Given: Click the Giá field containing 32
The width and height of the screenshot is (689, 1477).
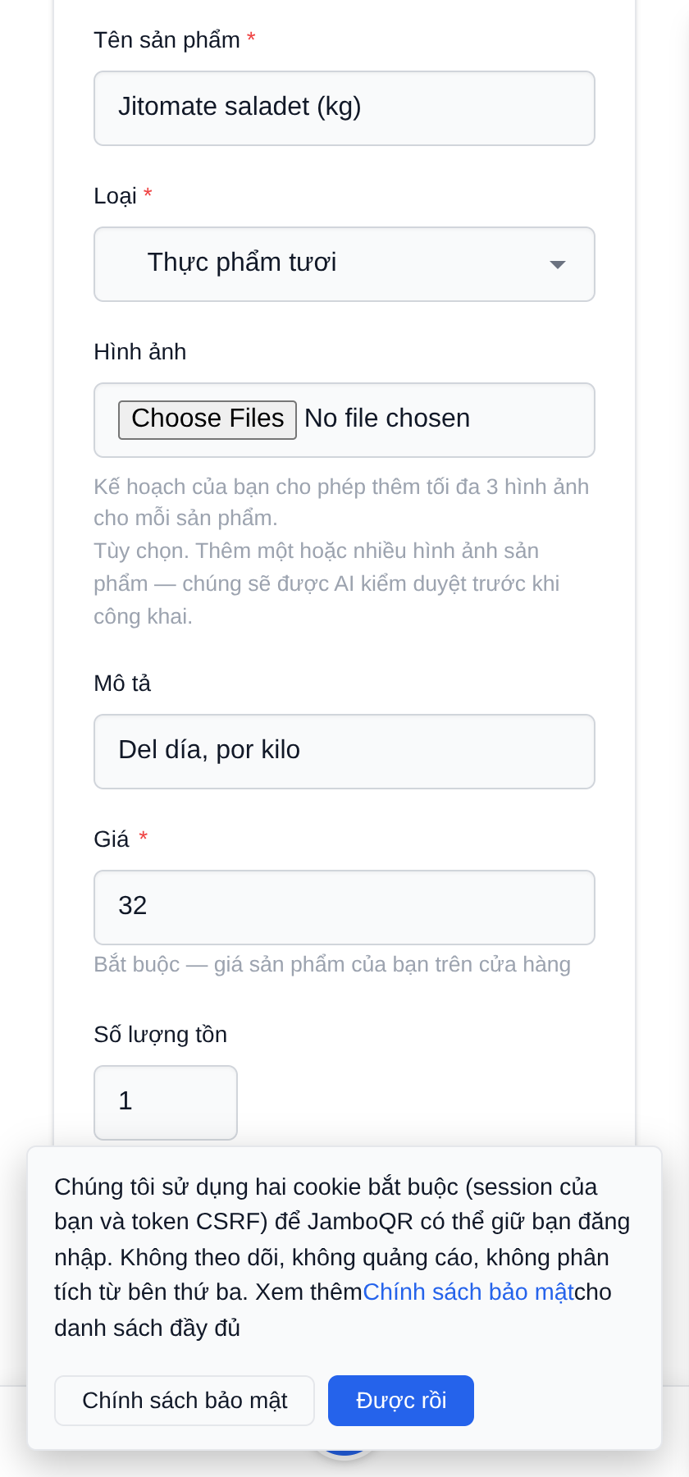Looking at the screenshot, I should 344,908.
